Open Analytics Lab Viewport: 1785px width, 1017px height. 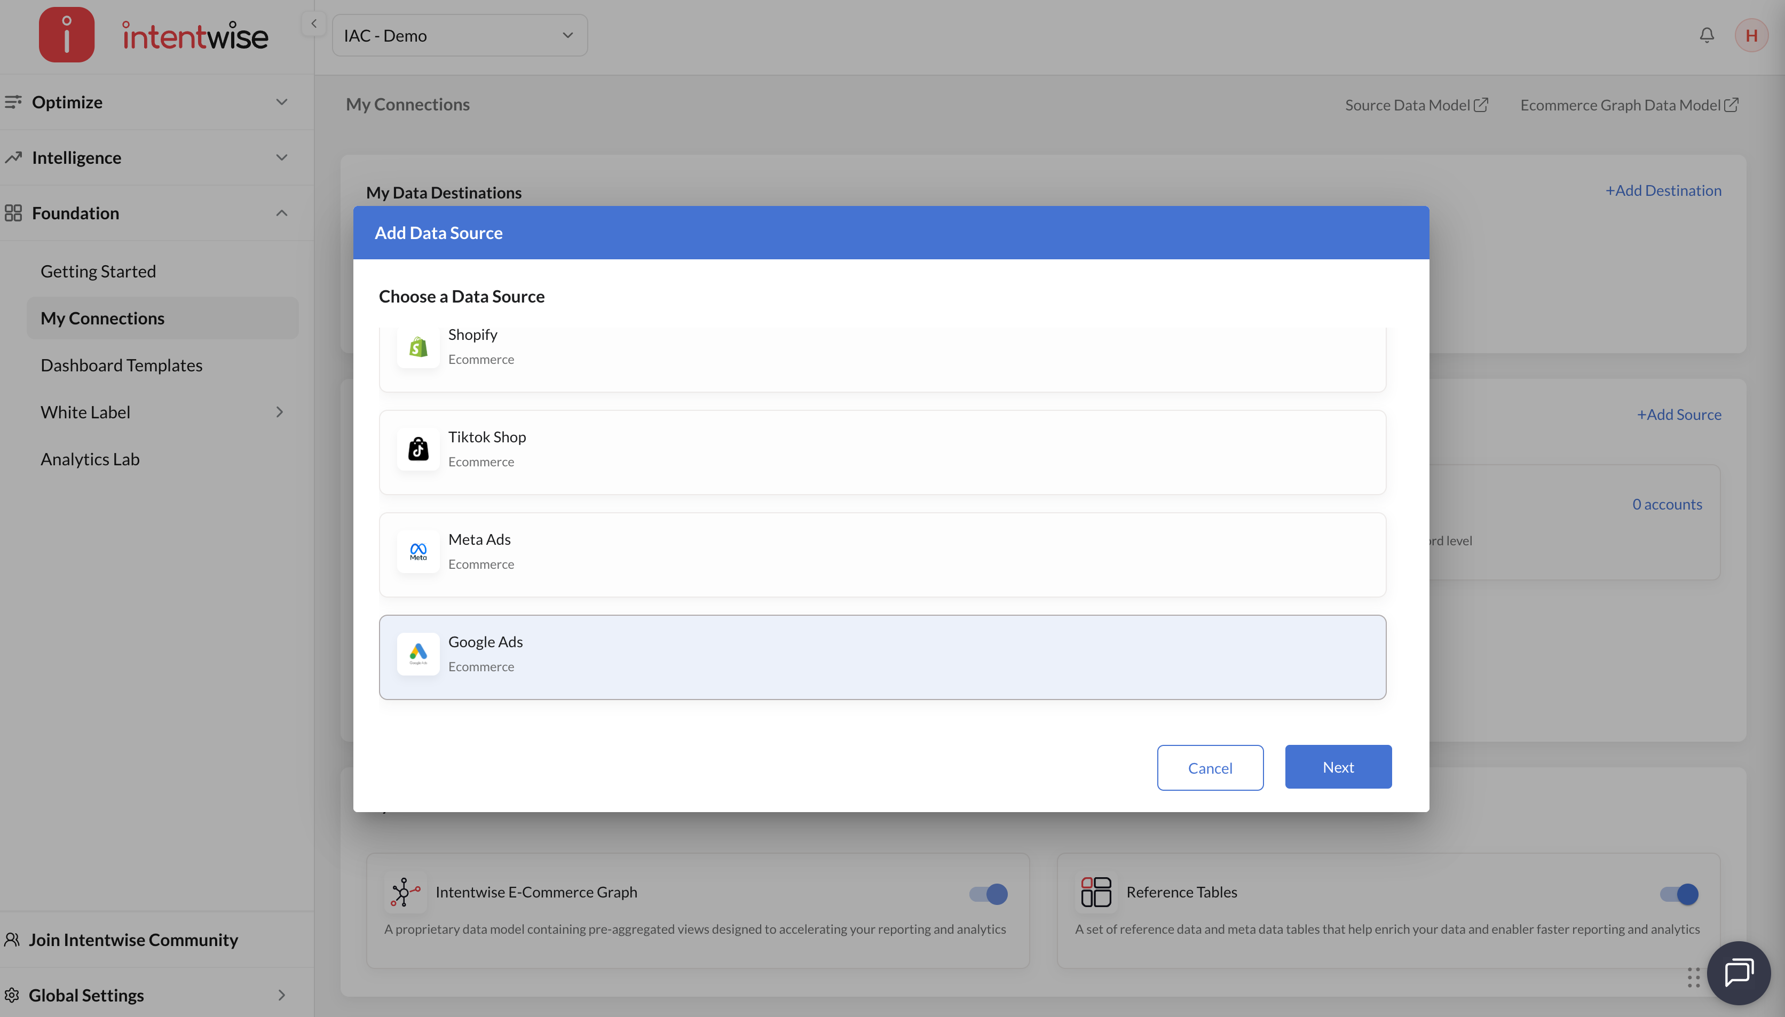coord(90,459)
